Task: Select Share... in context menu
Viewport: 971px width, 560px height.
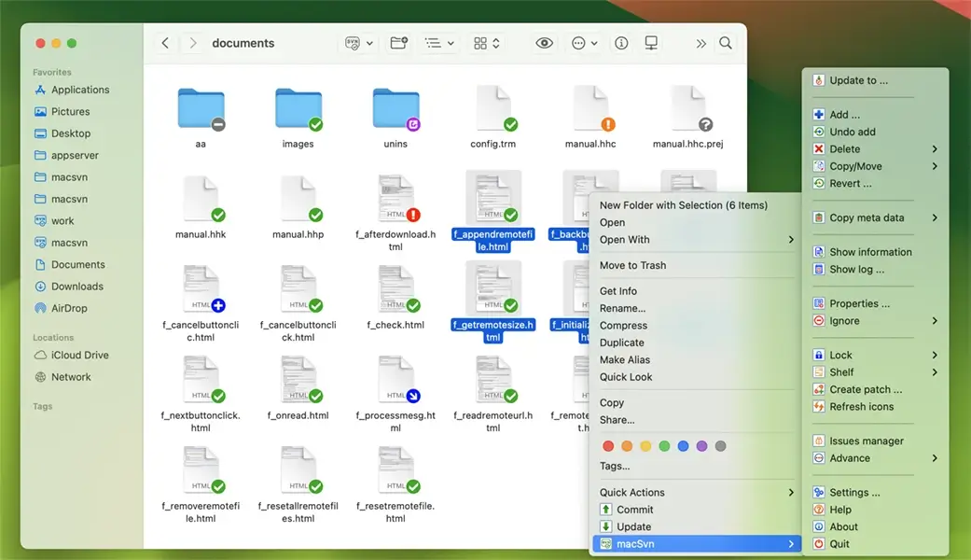Action: coord(617,420)
